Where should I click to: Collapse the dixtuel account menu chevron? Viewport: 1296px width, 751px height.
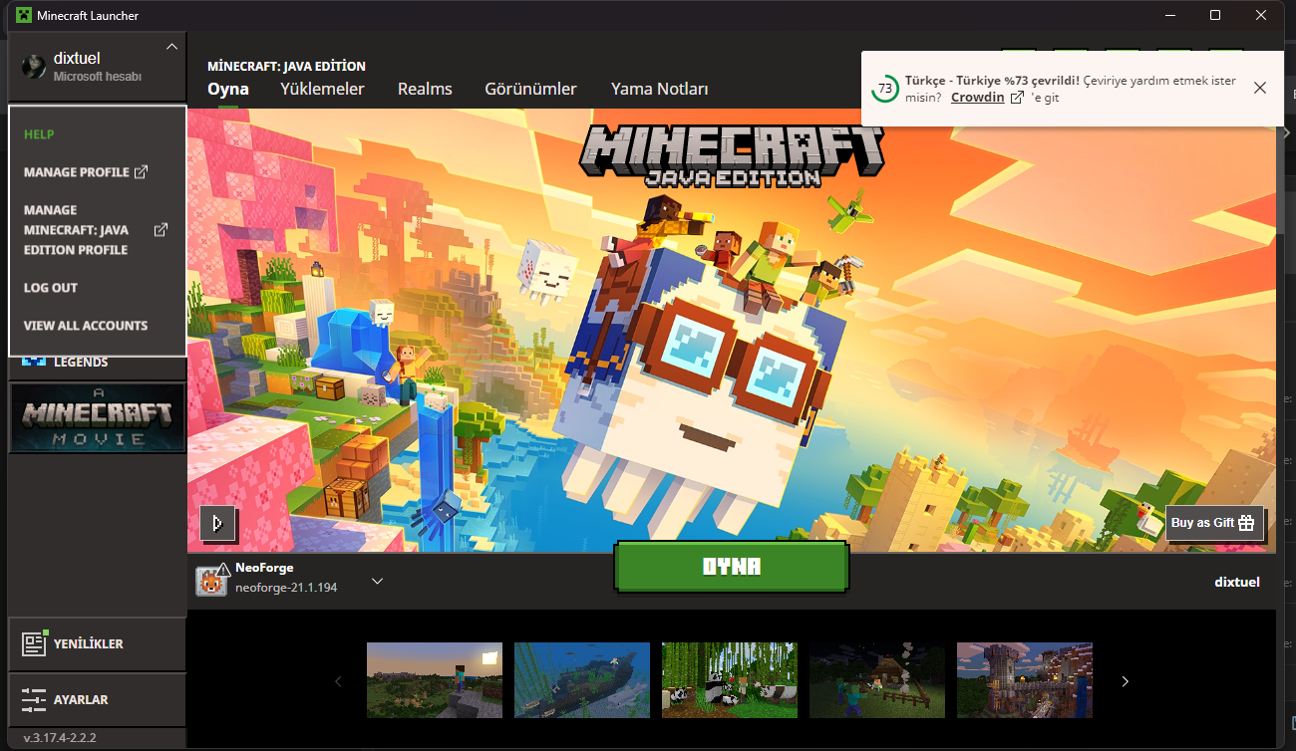click(x=171, y=47)
